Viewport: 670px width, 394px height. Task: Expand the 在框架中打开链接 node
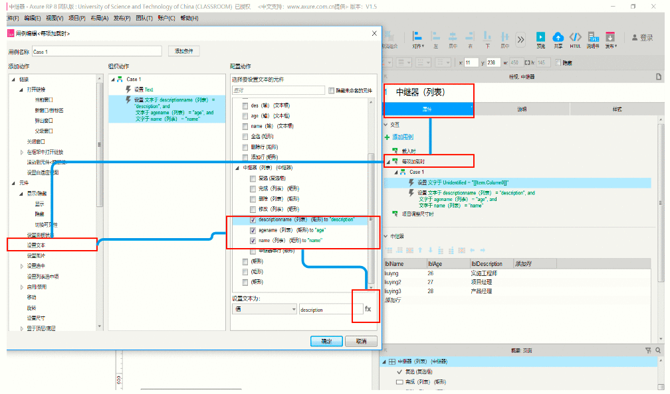point(22,152)
